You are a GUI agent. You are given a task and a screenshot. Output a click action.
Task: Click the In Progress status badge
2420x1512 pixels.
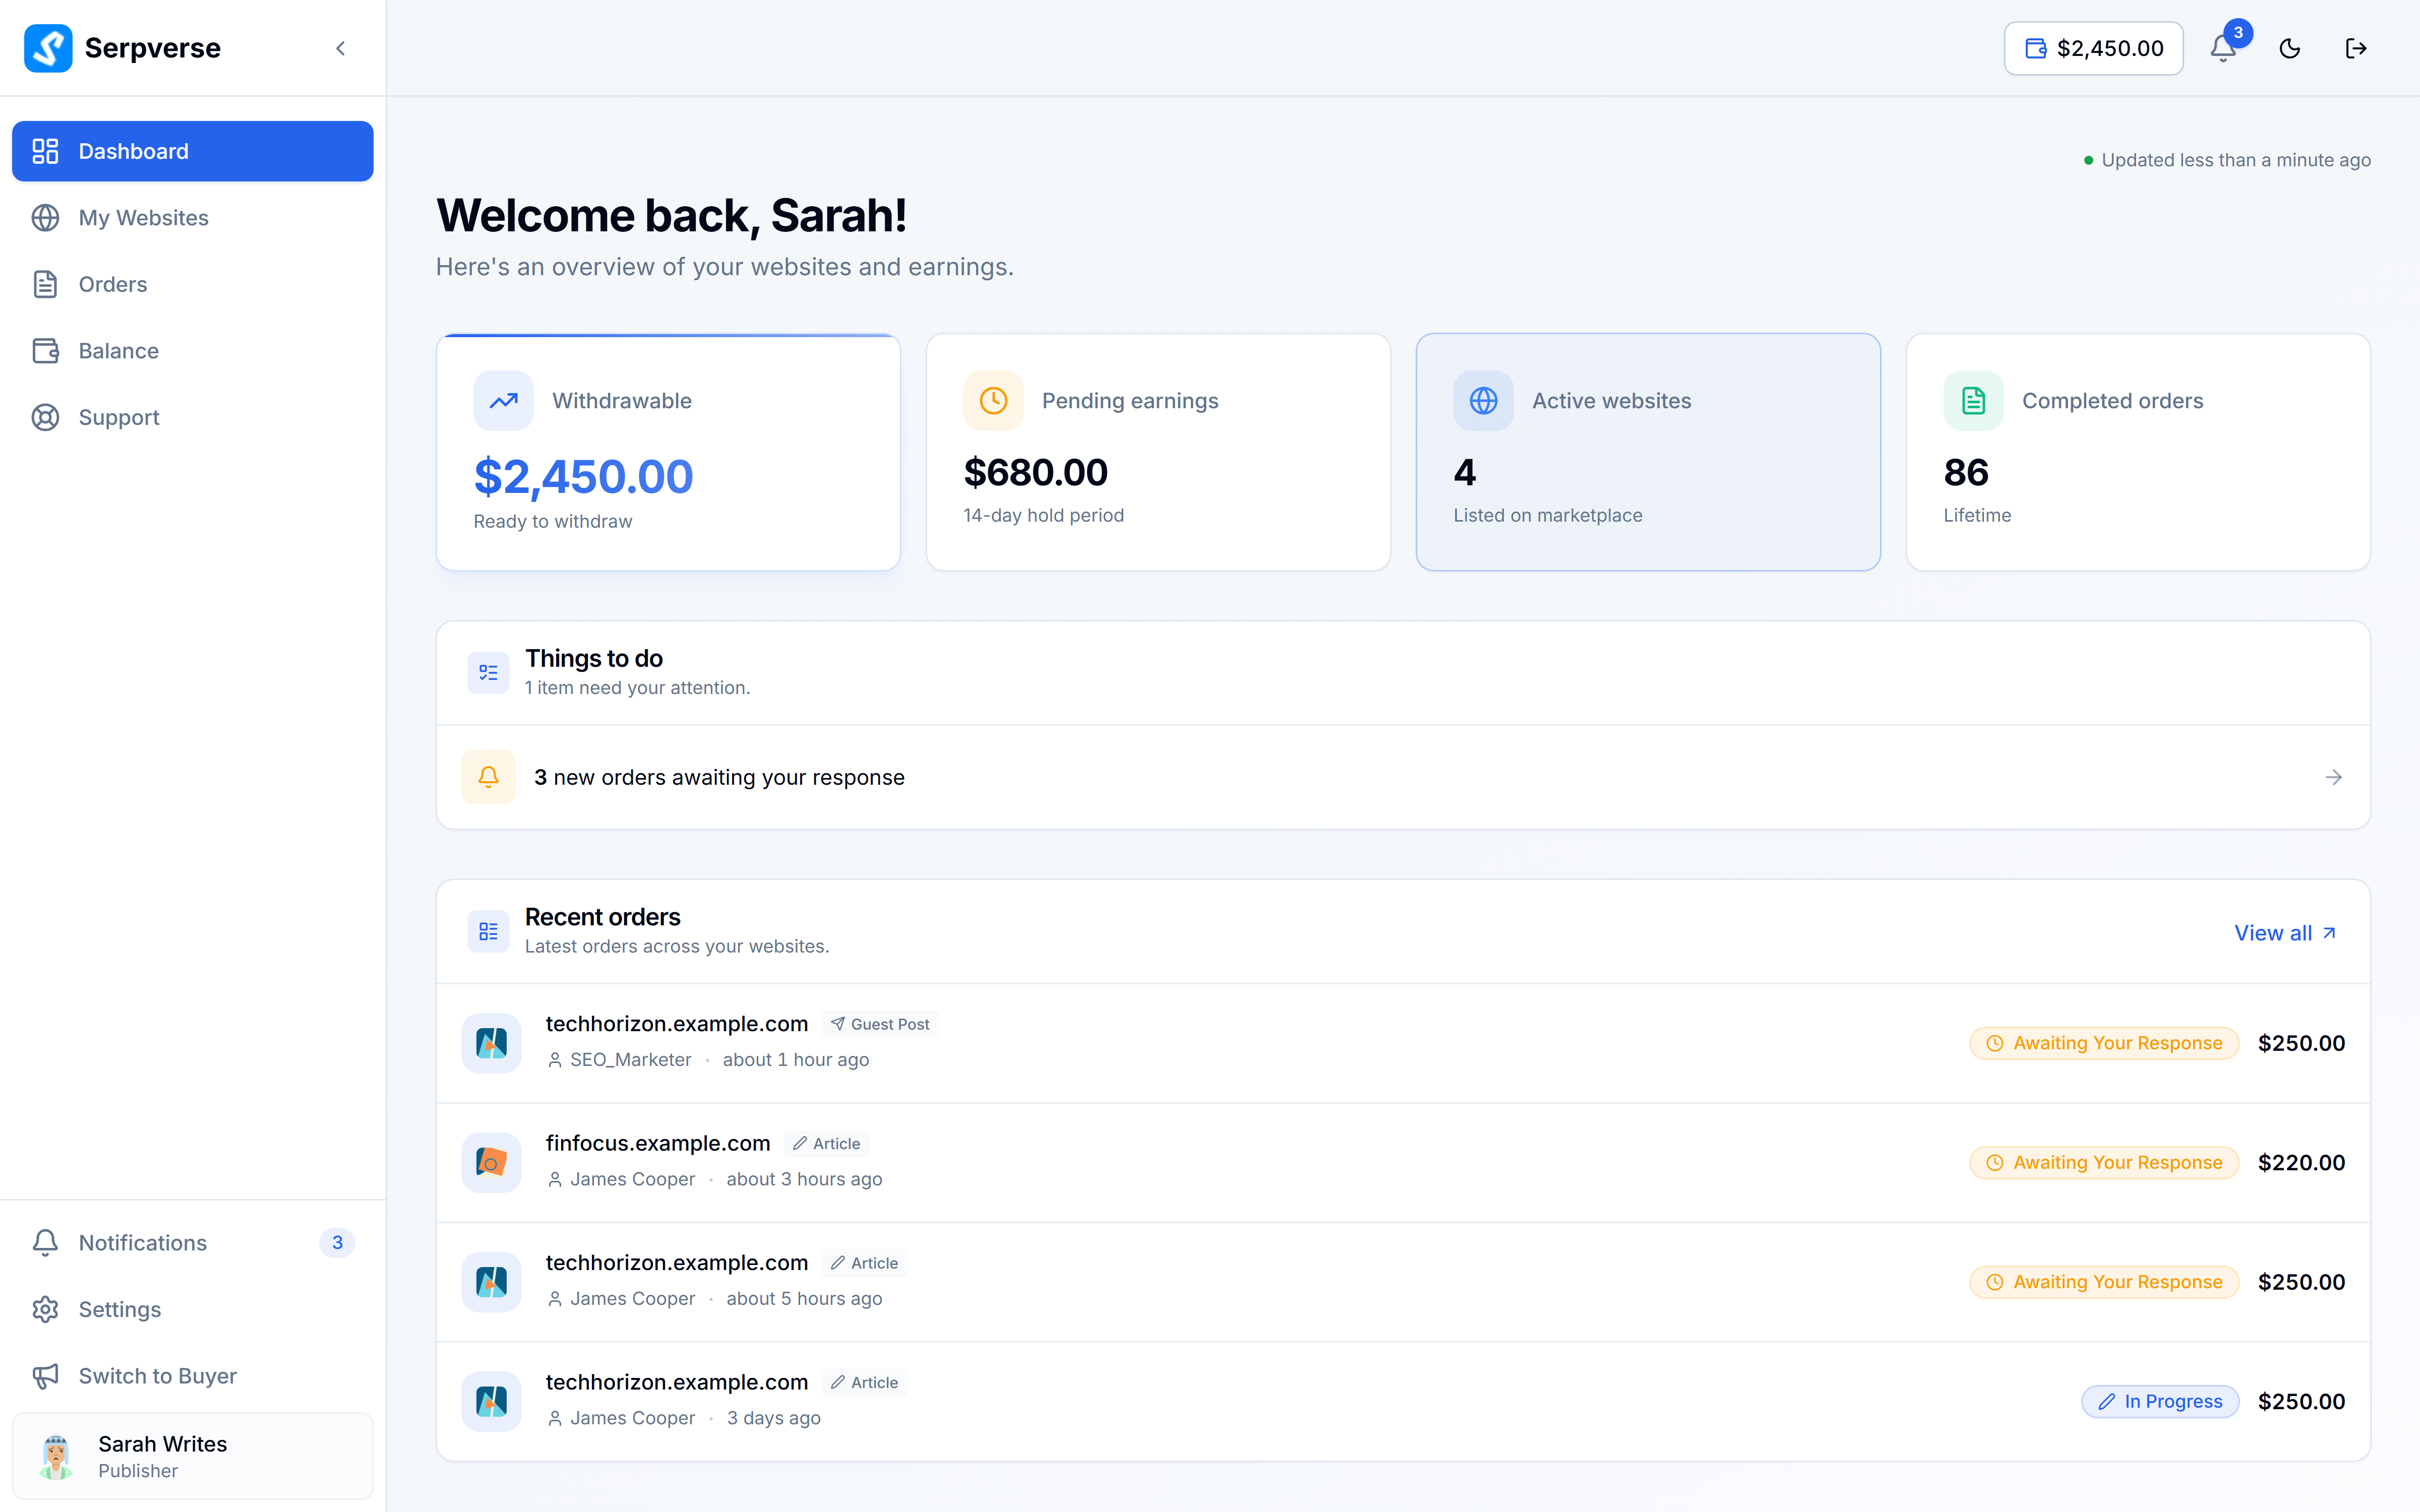coord(2160,1401)
